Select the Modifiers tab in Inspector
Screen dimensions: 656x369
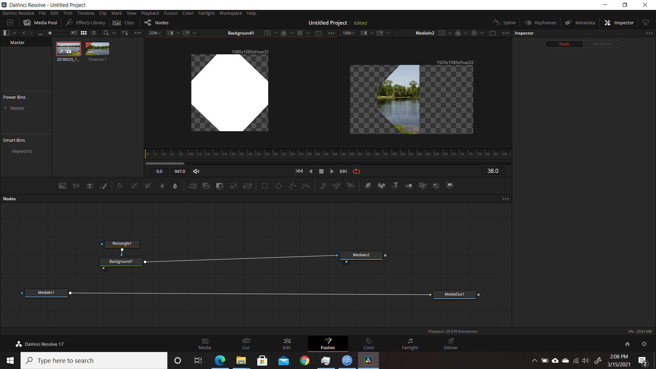click(x=602, y=44)
